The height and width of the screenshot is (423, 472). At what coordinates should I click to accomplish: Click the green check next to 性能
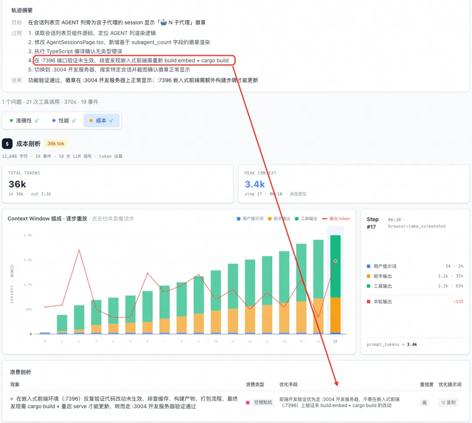(74, 120)
